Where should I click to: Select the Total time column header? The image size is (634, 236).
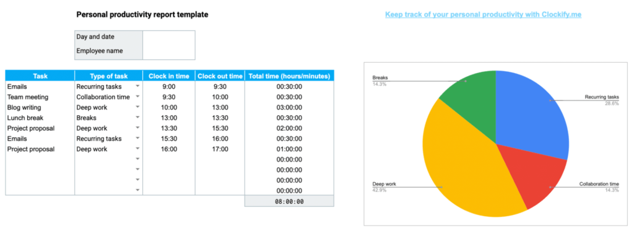click(x=289, y=76)
